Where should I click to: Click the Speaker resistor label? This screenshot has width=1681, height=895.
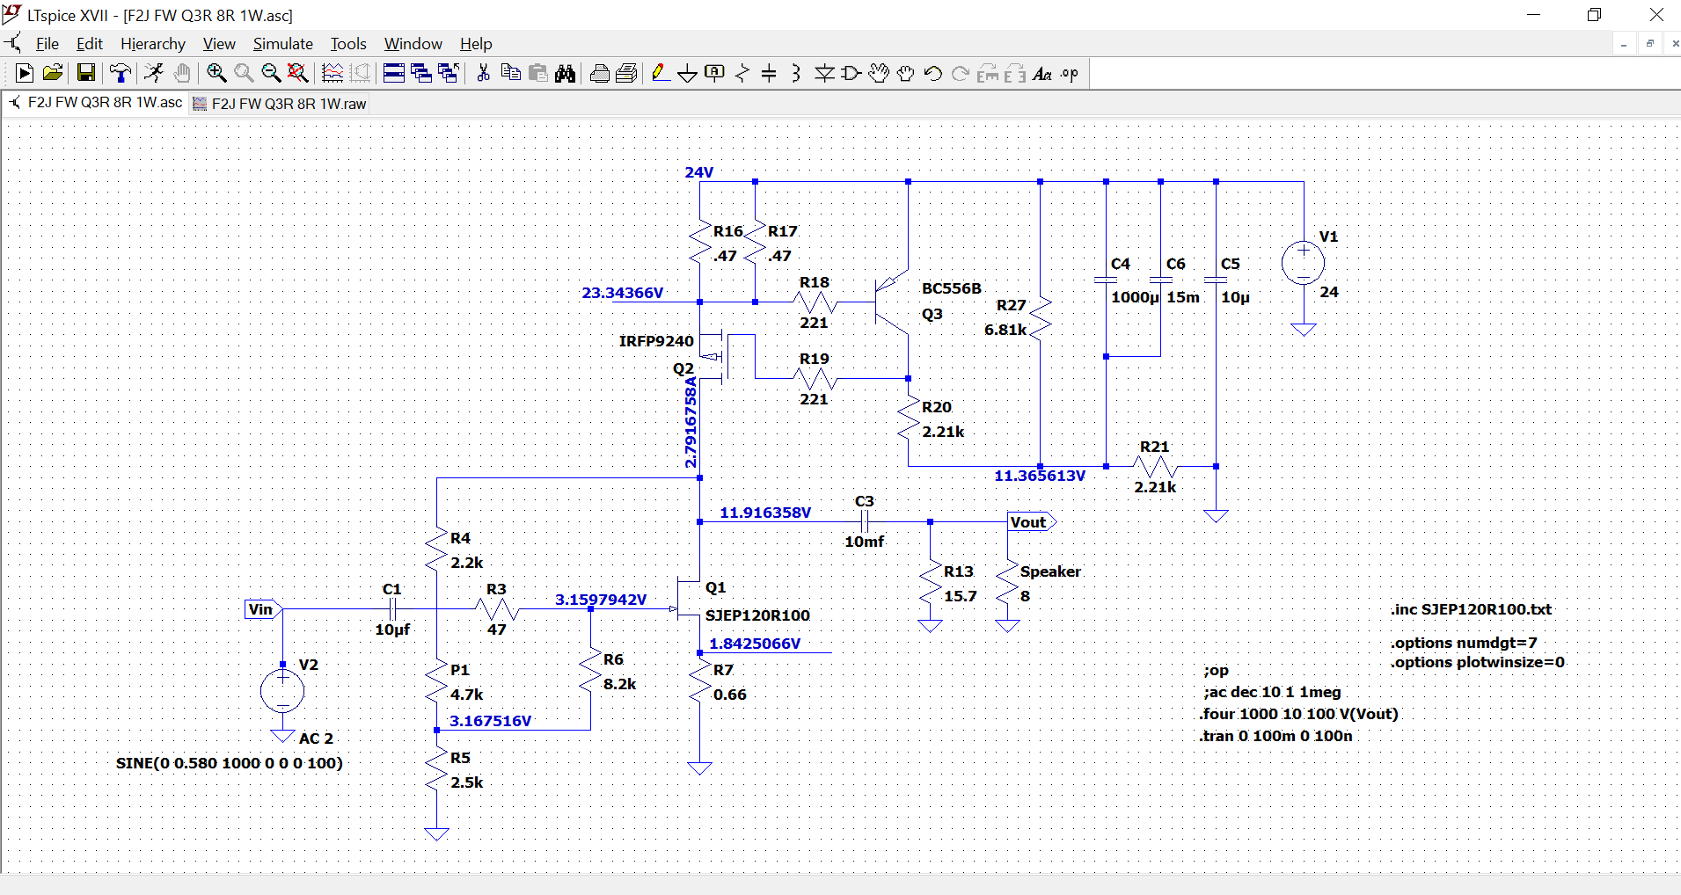pyautogui.click(x=1050, y=571)
